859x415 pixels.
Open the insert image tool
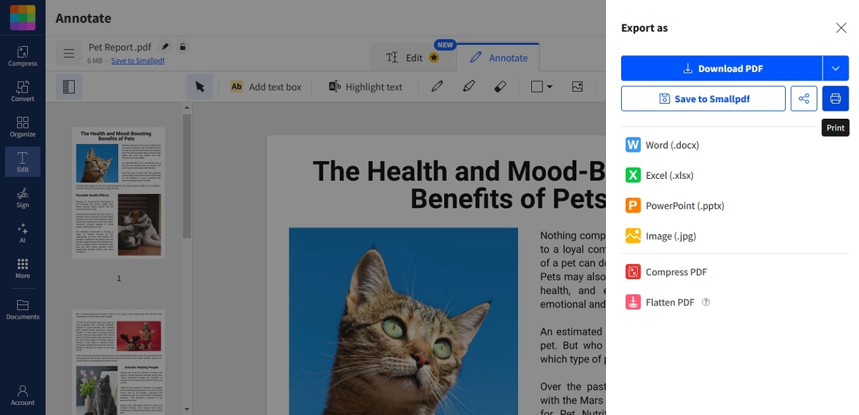click(x=578, y=86)
